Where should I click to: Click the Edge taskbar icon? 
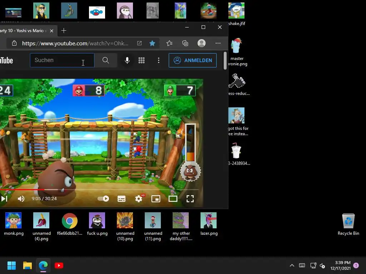43,265
